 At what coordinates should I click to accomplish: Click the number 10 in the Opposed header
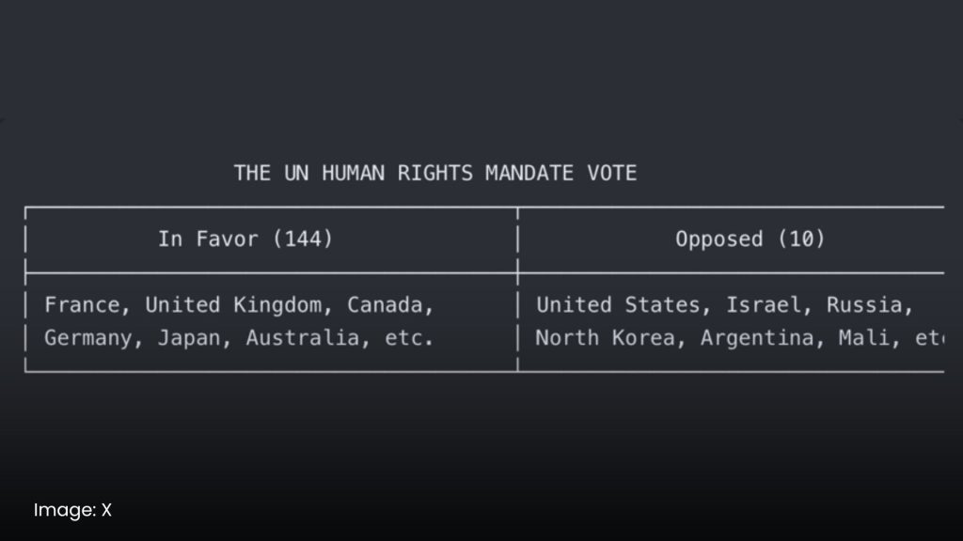point(801,239)
